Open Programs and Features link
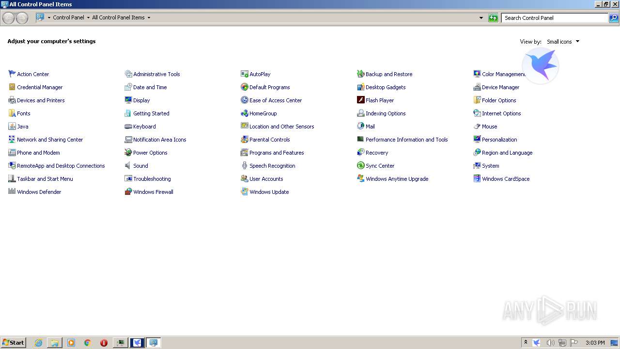This screenshot has width=620, height=349. click(x=277, y=153)
